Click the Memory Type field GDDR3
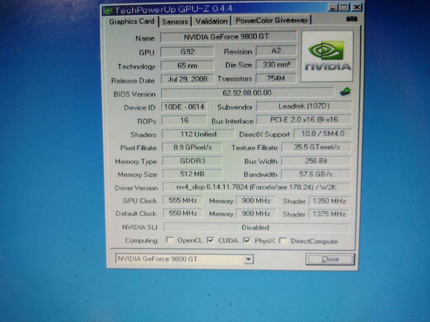This screenshot has height=322, width=430. (192, 161)
